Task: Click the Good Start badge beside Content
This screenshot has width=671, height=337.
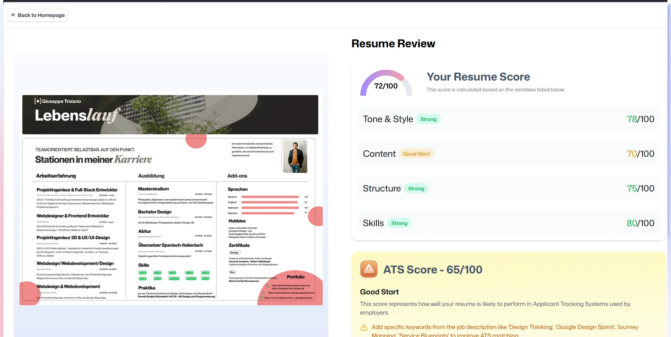Action: pos(416,154)
